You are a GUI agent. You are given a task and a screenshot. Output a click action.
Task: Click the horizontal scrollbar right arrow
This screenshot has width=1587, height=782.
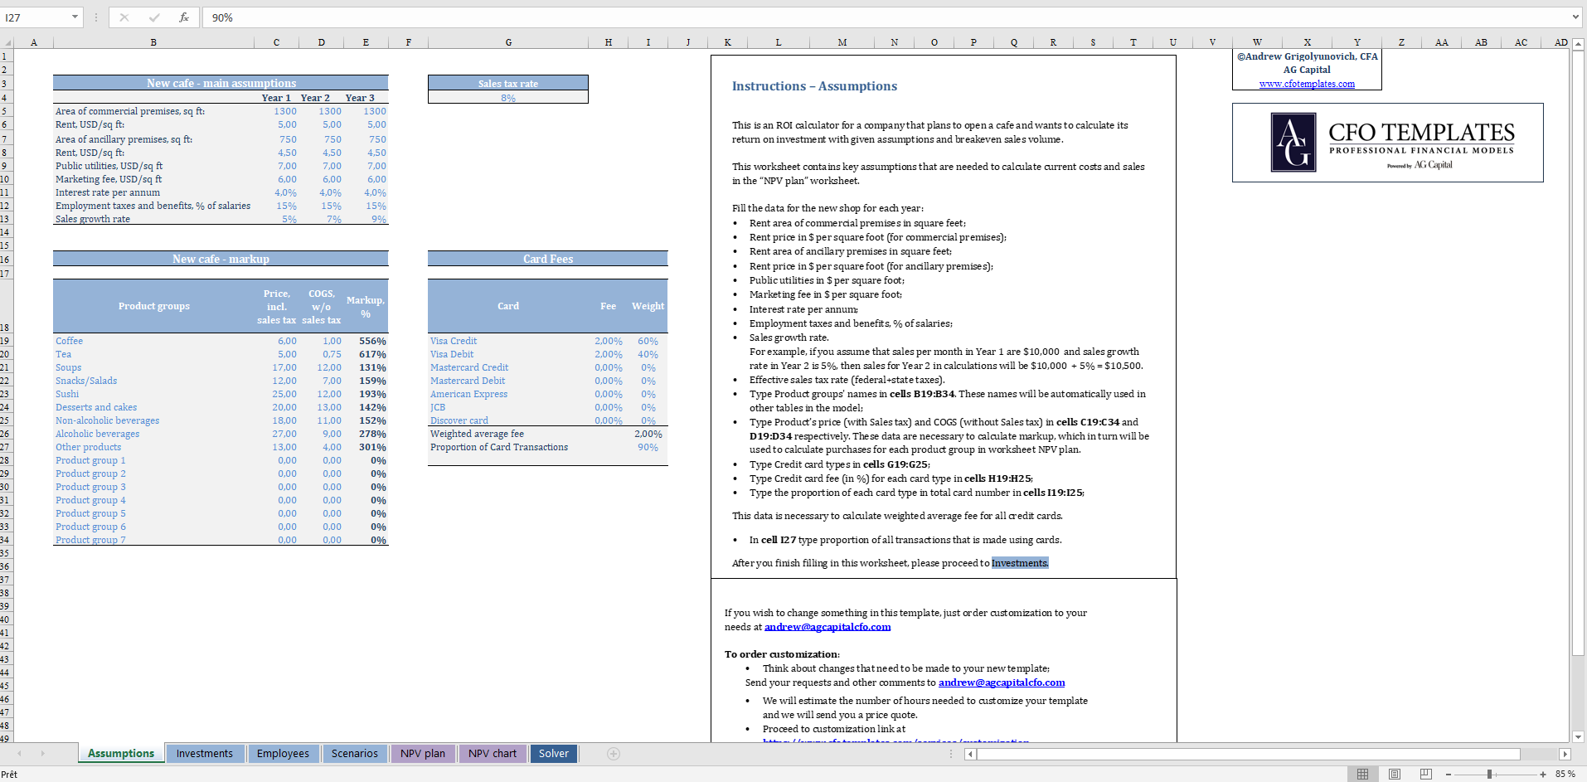pyautogui.click(x=1565, y=754)
